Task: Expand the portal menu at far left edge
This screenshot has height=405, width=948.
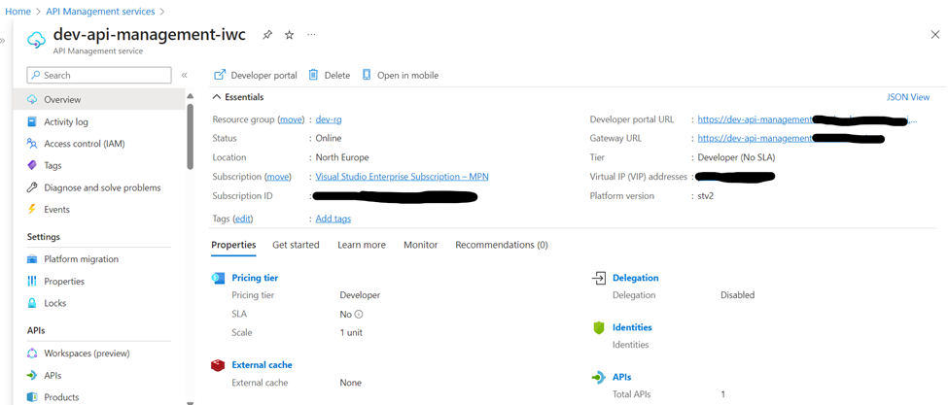Action: (2, 41)
